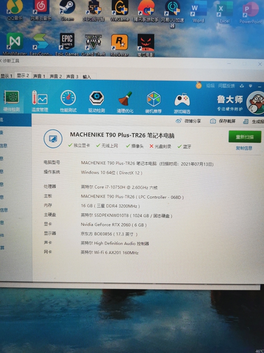Switch to 声音 2 tab in 诊断工具
The width and height of the screenshot is (264, 353).
coord(56,77)
